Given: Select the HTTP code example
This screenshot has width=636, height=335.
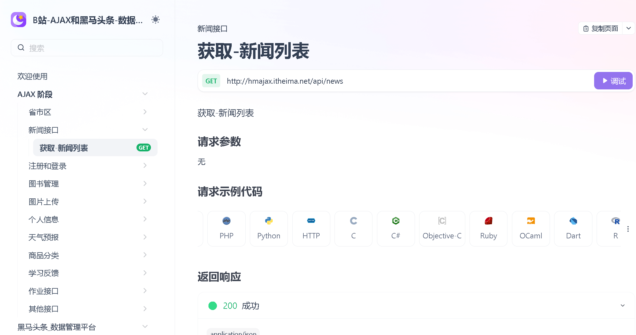Looking at the screenshot, I should [x=311, y=229].
